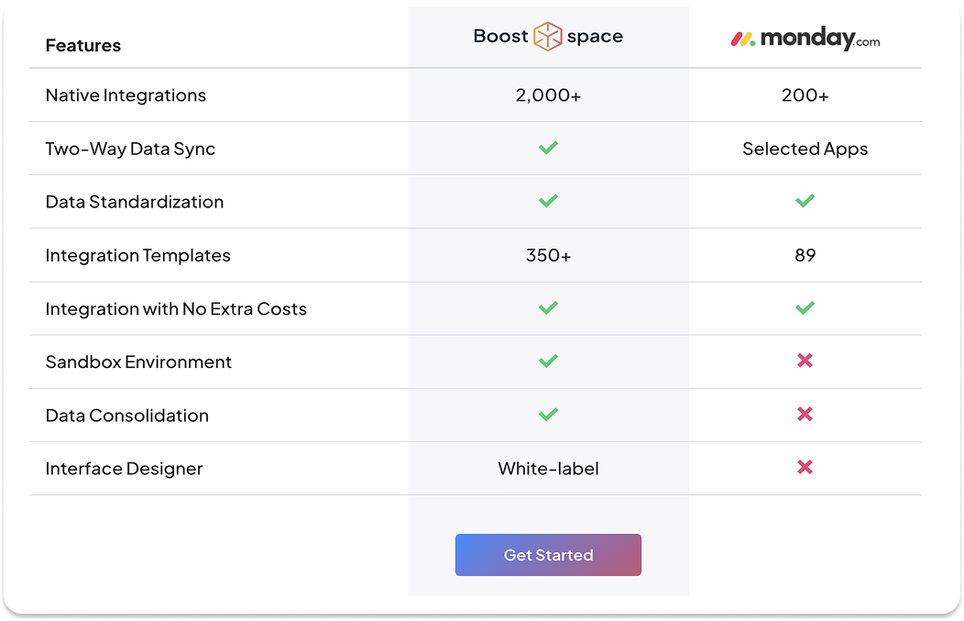Viewport: 964px width, 621px height.
Task: Click the monday.com logo icon
Action: coord(742,39)
